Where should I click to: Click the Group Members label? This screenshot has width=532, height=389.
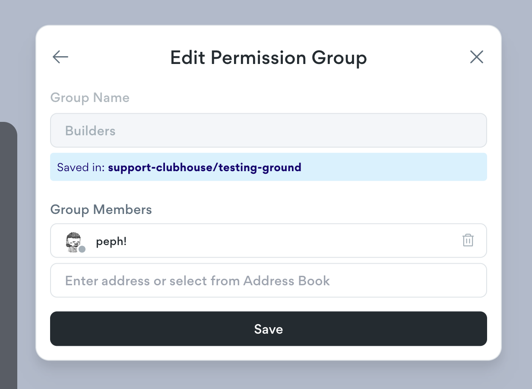101,210
